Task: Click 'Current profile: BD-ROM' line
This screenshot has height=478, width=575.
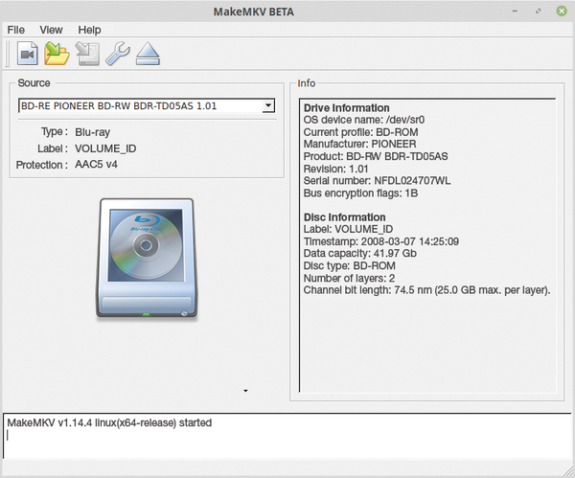Action: [361, 132]
